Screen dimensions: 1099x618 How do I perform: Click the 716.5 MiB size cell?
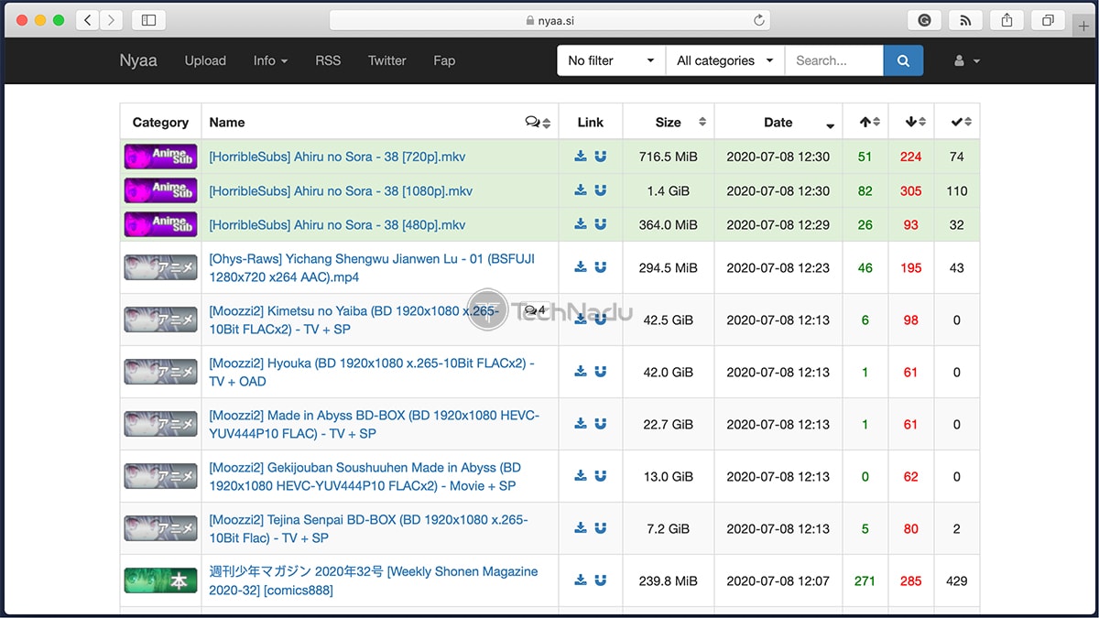(669, 157)
